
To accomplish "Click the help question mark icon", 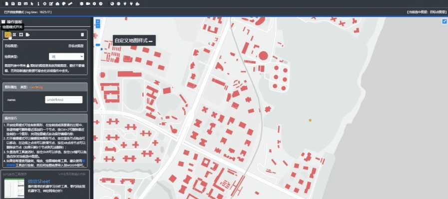I will pyautogui.click(x=101, y=3).
